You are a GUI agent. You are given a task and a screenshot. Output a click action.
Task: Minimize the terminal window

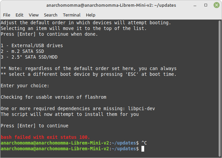[195, 5]
